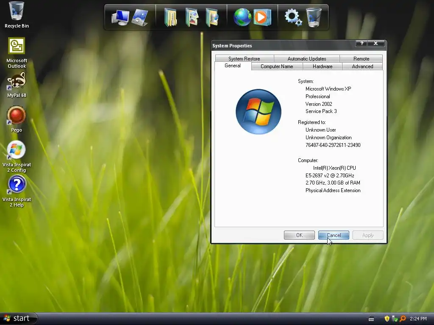
Task: Click the Microsoft Windows XP text
Action: point(328,89)
